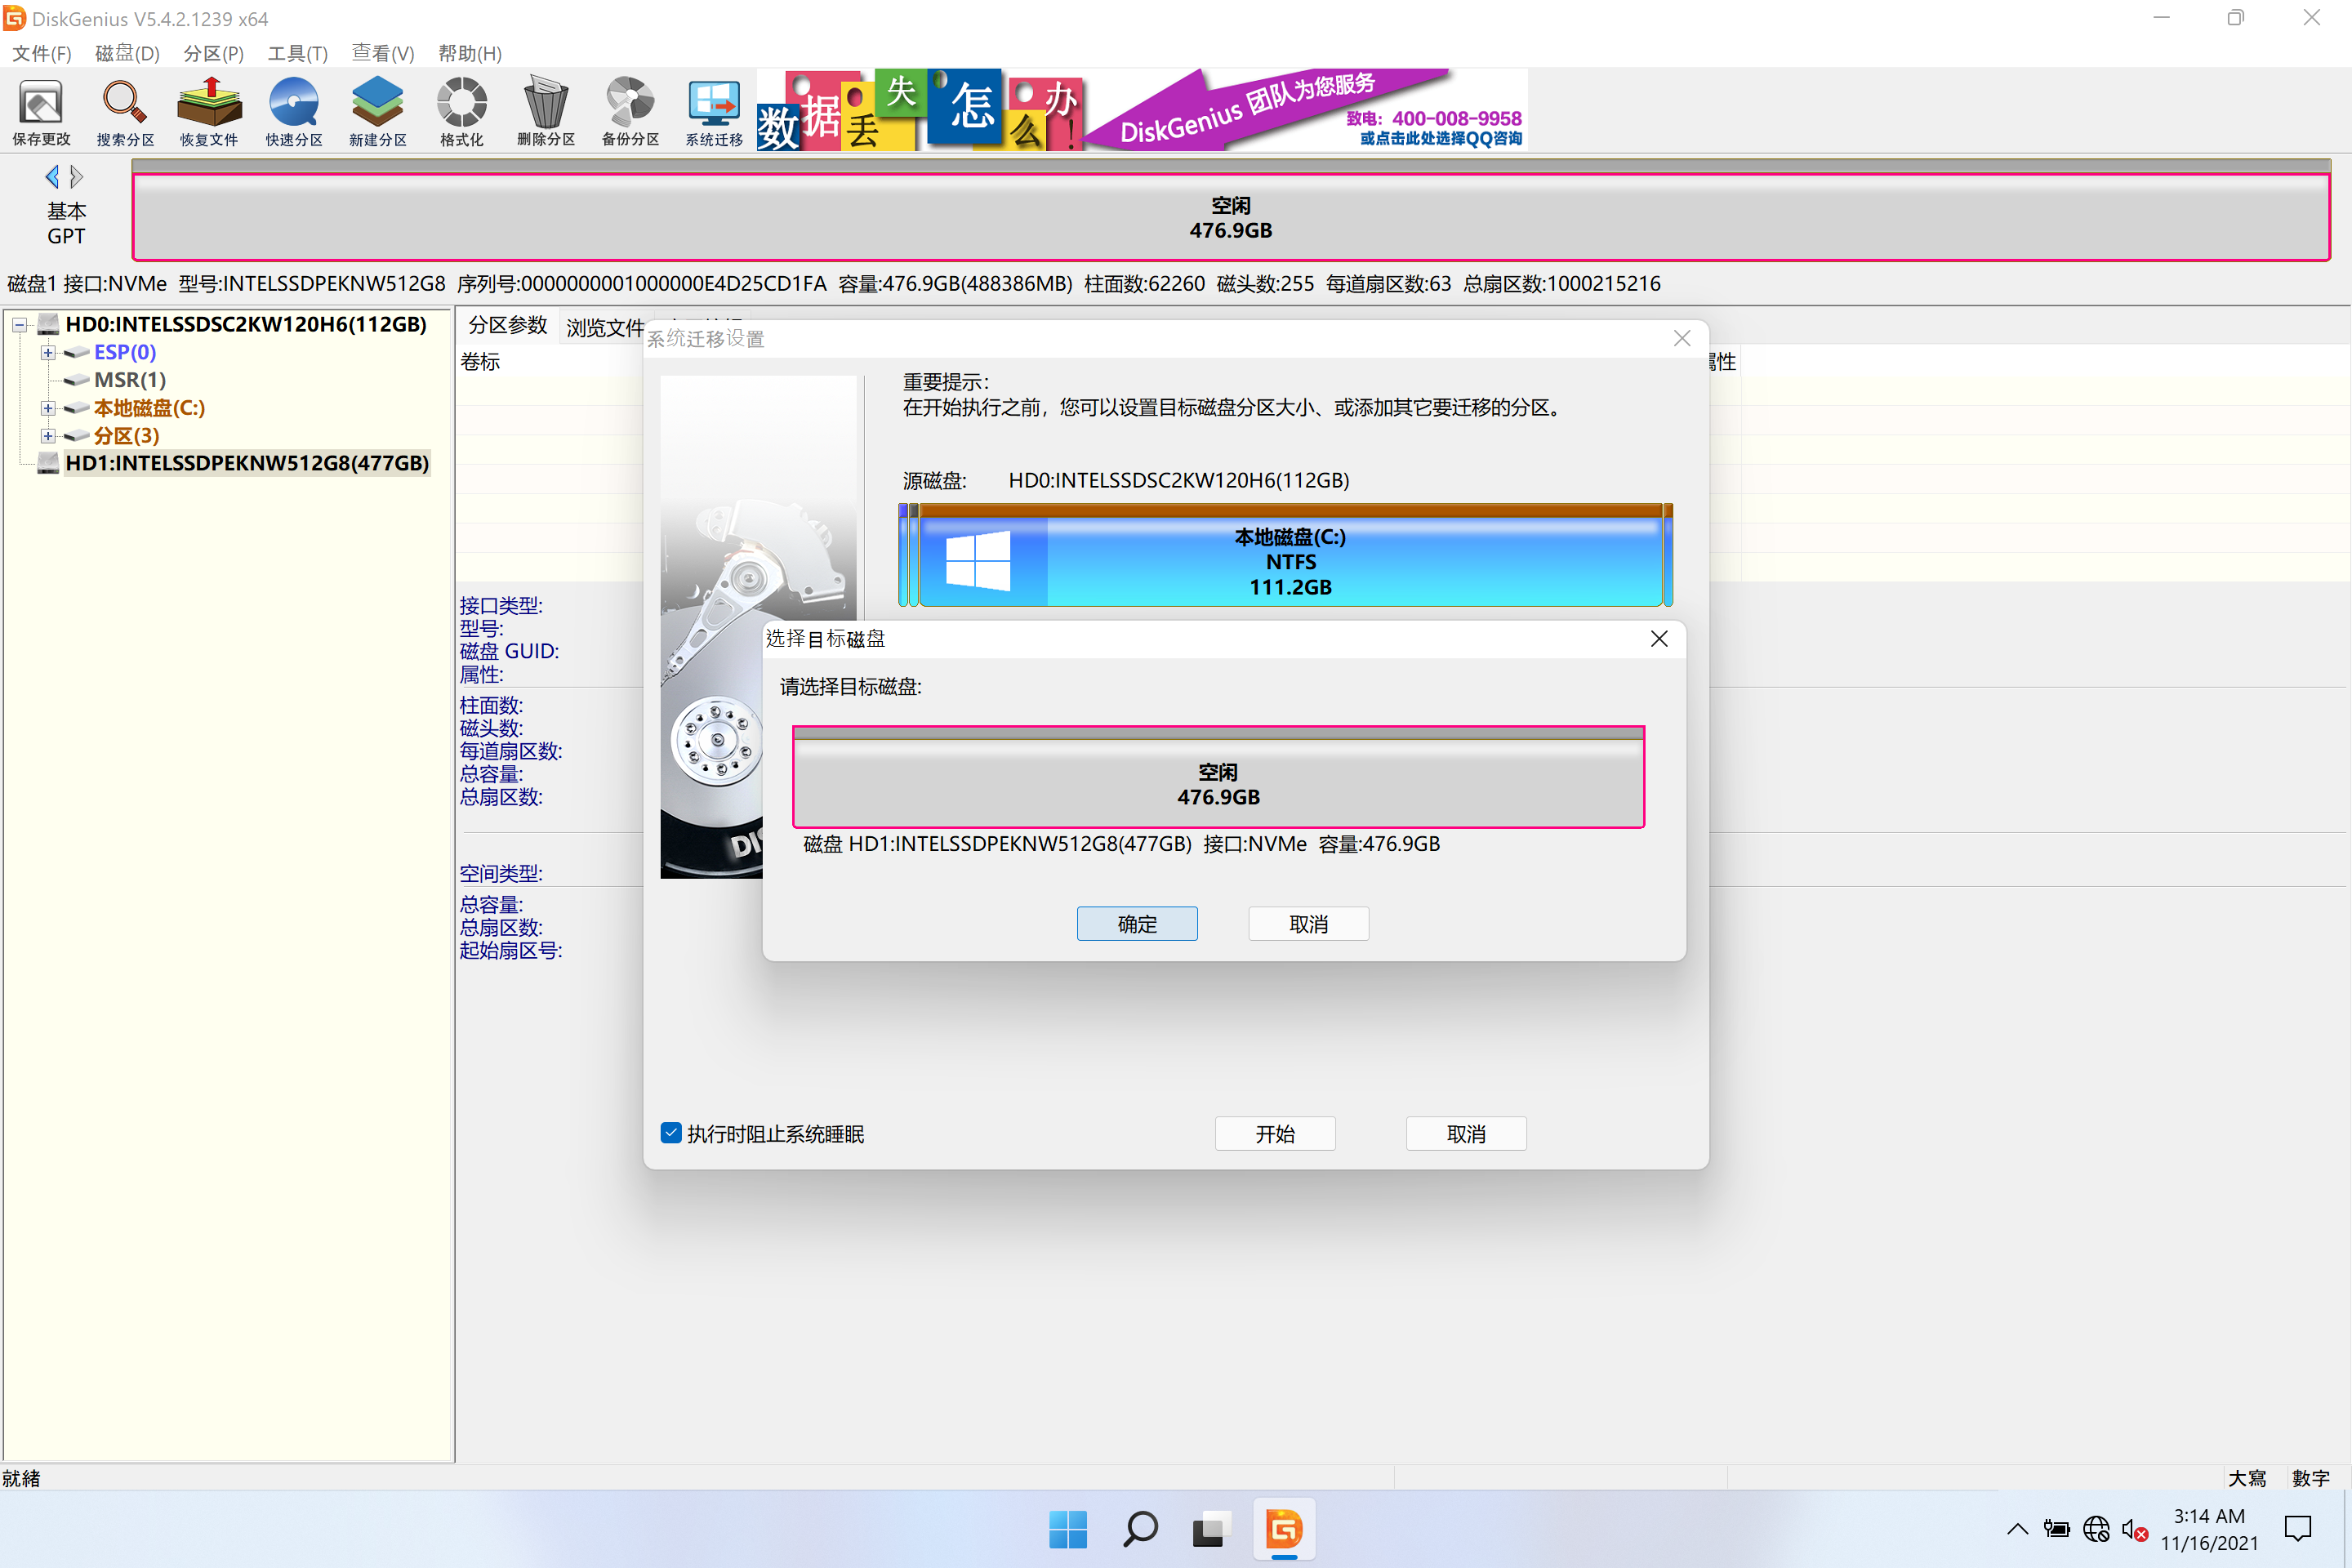Select the 476.9GB free target disk bar
The image size is (2352, 1568).
[x=1218, y=777]
